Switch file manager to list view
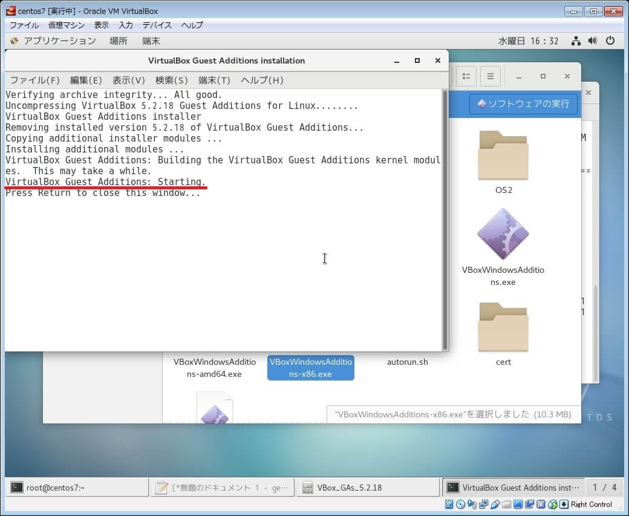Viewport: 629px width, 516px height. coord(466,76)
